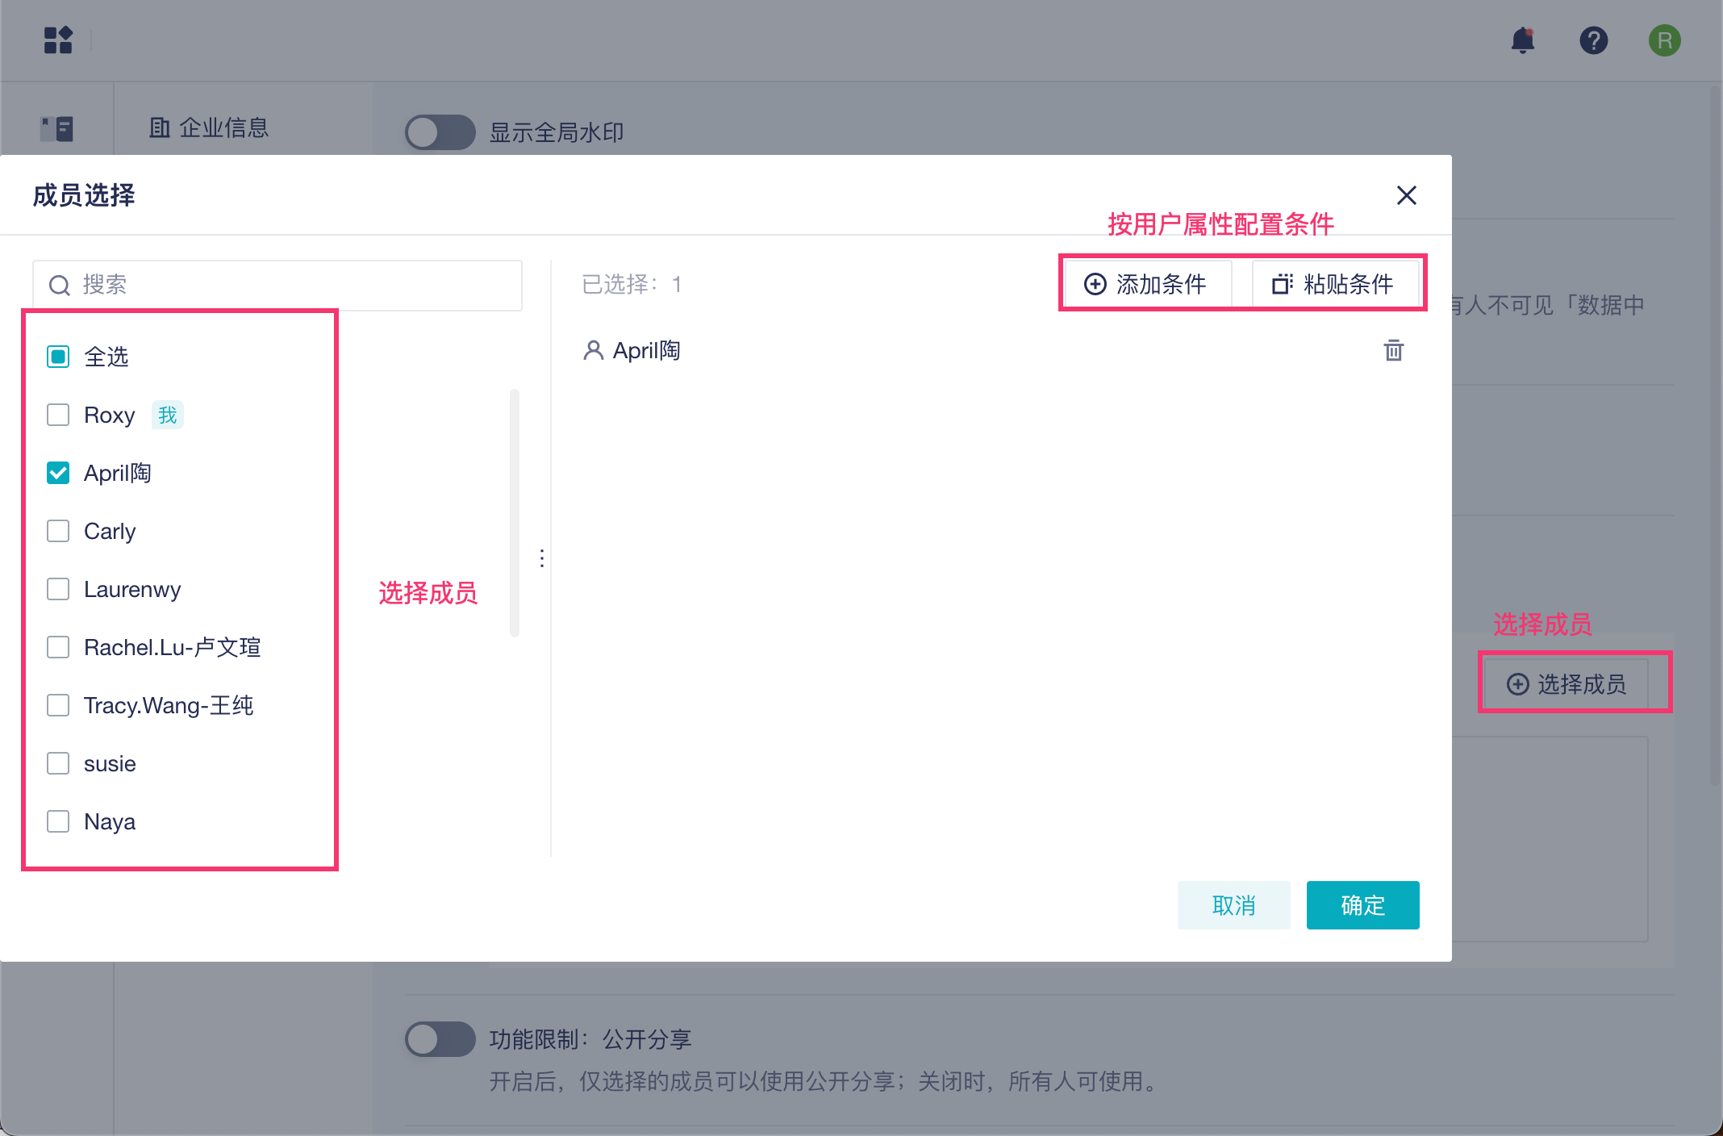Click the 搜索 search input field

[x=274, y=285]
